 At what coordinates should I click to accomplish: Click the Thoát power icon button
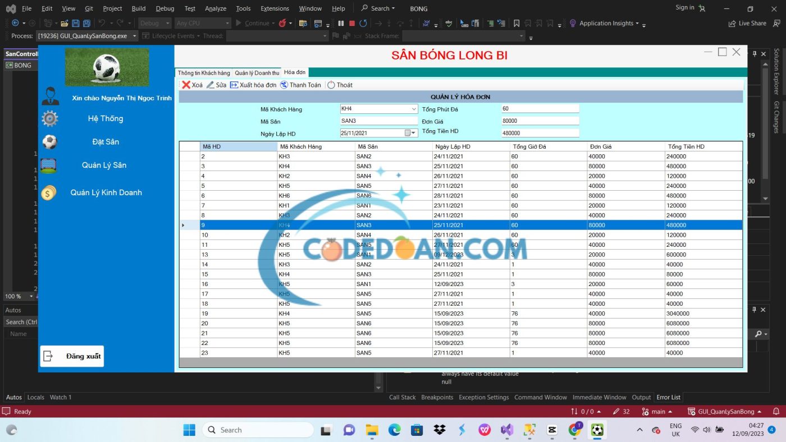tap(340, 85)
